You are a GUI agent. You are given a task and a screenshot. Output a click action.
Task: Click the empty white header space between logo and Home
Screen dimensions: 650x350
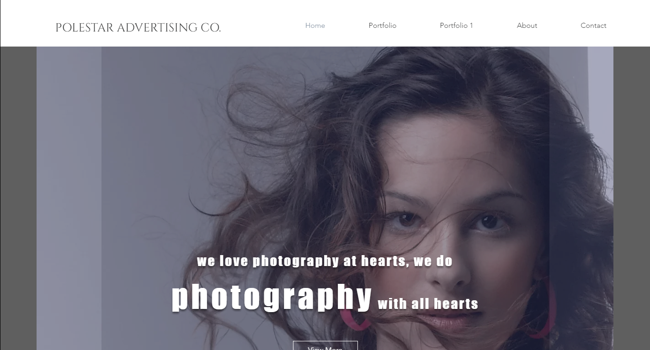263,26
